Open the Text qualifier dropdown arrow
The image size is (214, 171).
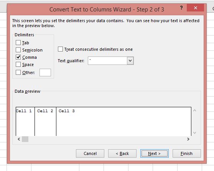pos(130,61)
